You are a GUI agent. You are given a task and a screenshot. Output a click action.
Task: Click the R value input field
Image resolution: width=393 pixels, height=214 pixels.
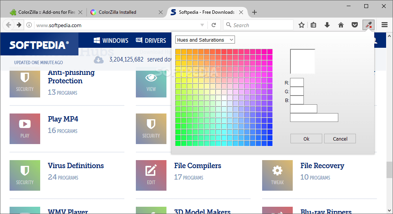pos(297,83)
